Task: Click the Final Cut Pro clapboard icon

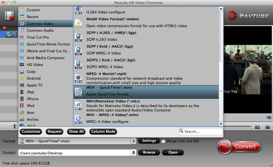Action: 22,37
